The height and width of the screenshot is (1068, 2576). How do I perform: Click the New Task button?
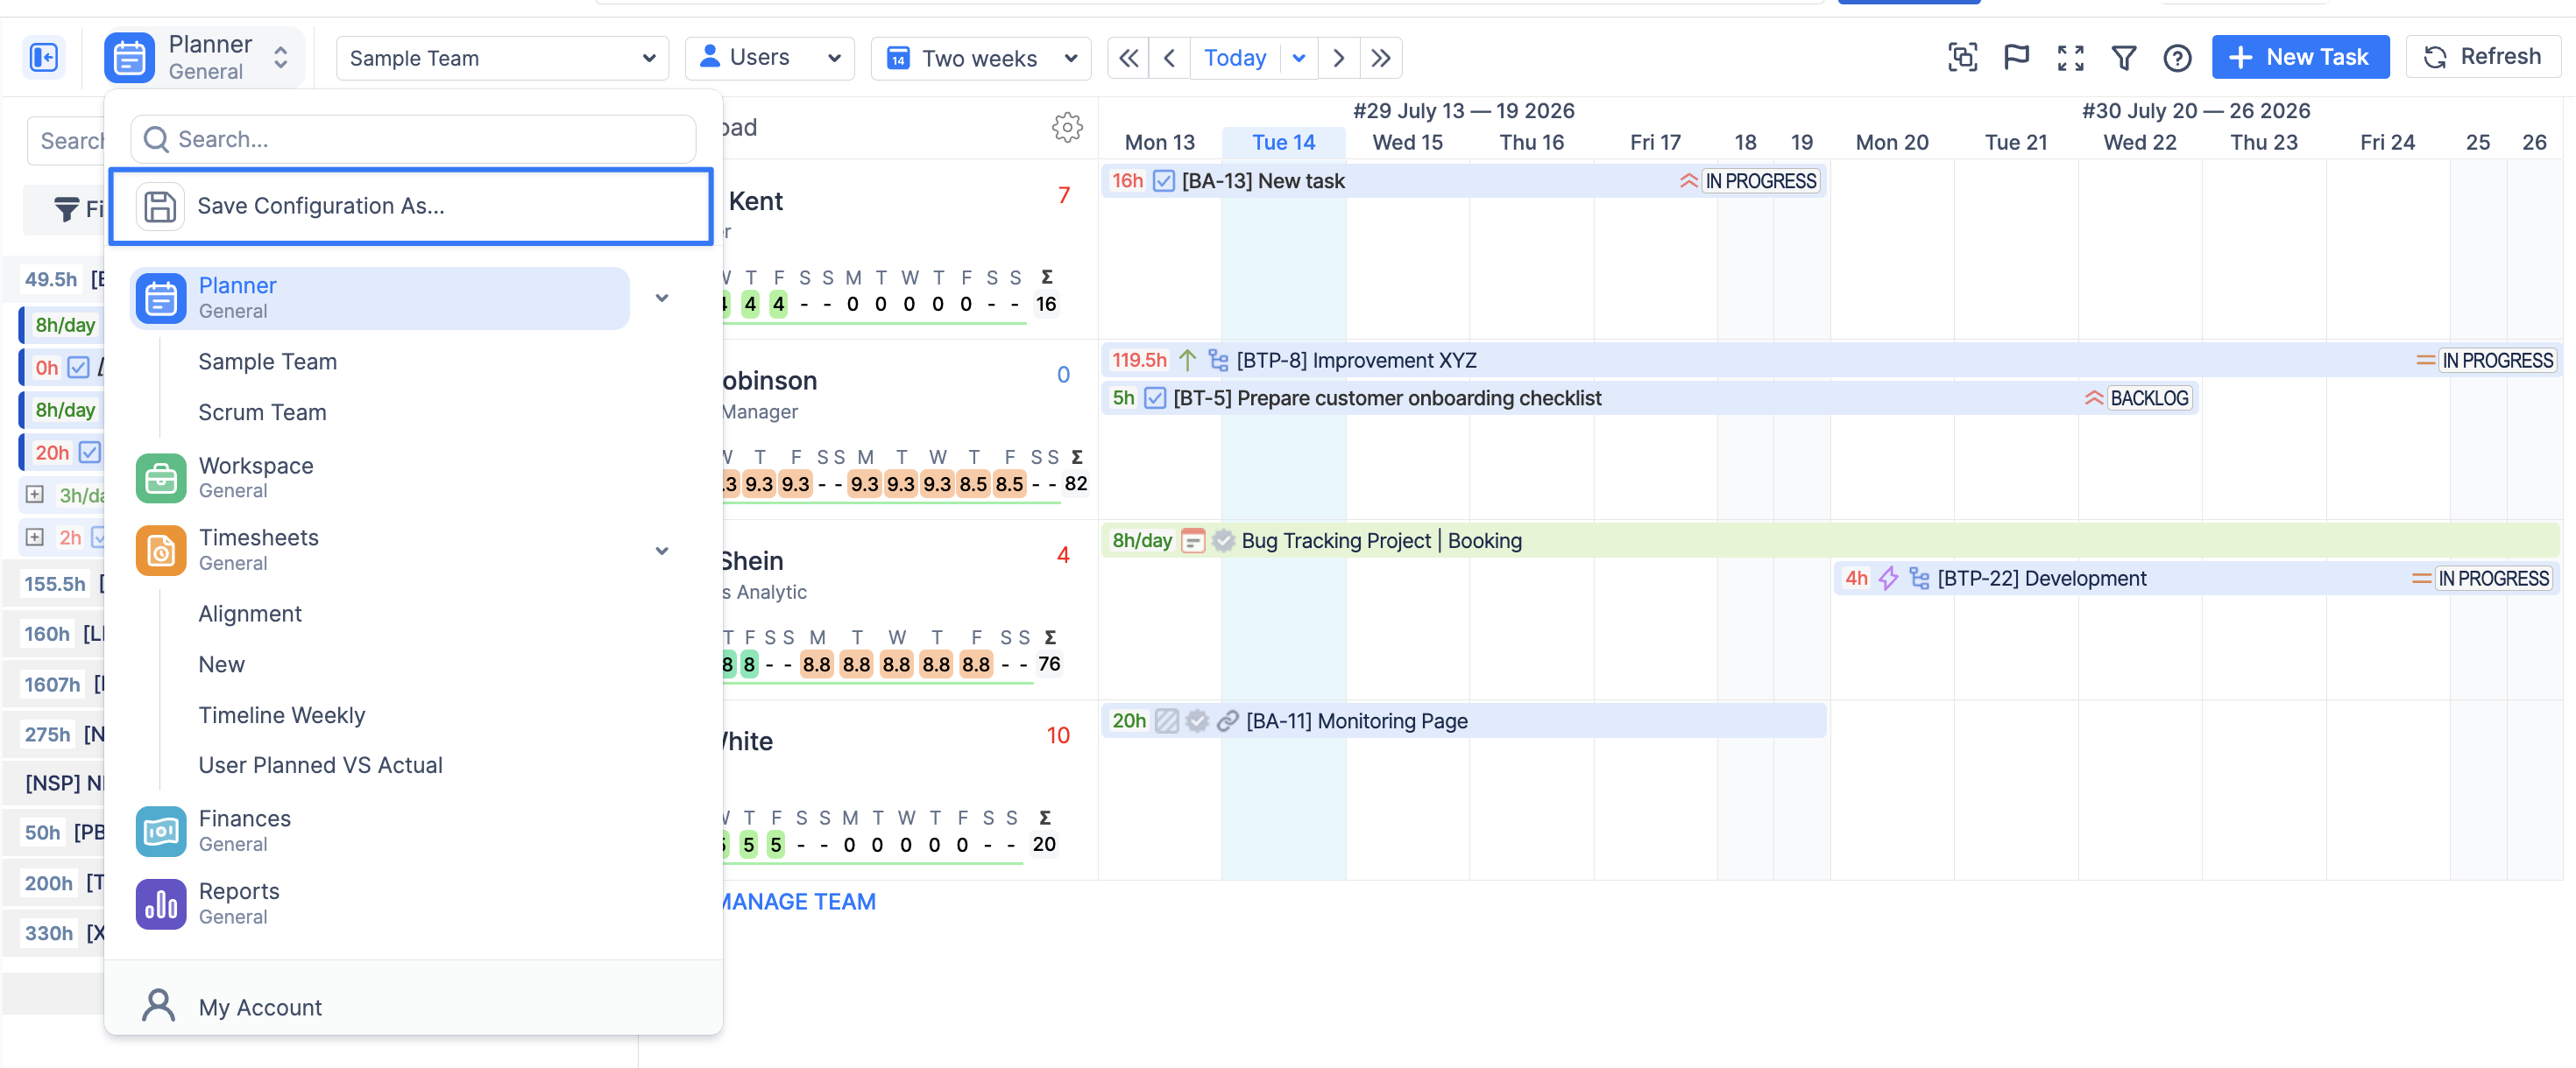(x=2300, y=57)
